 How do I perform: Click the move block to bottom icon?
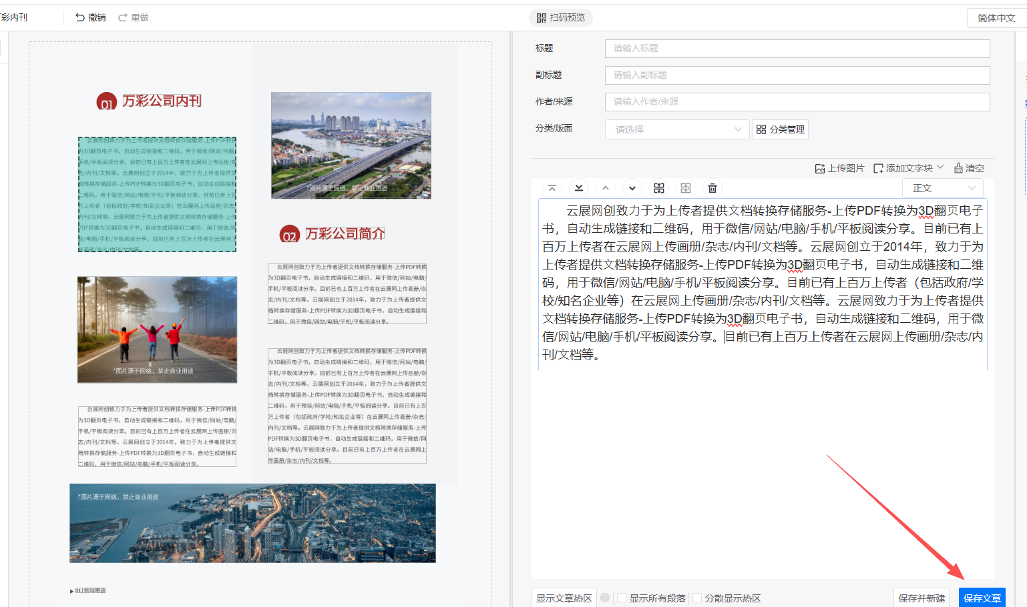(x=579, y=188)
